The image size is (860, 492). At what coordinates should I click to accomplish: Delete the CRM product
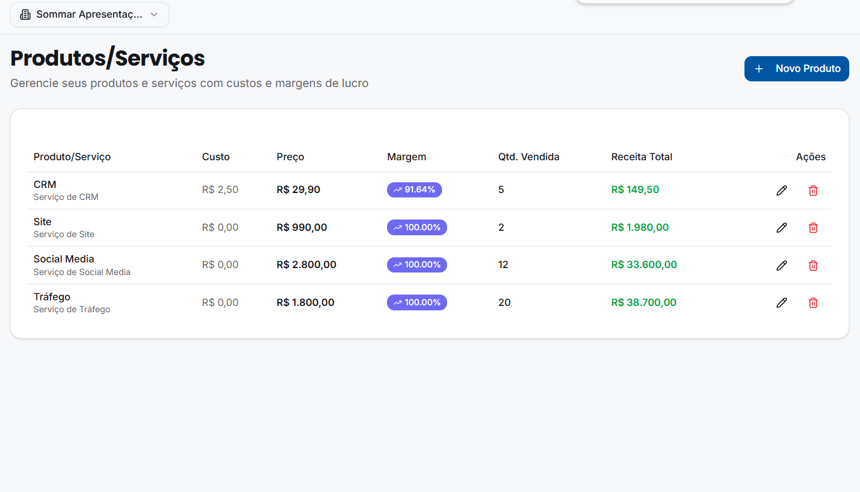tap(813, 190)
